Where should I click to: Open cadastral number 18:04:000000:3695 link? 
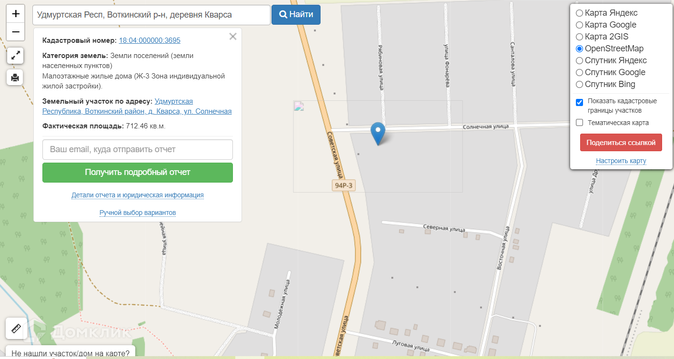pyautogui.click(x=150, y=40)
